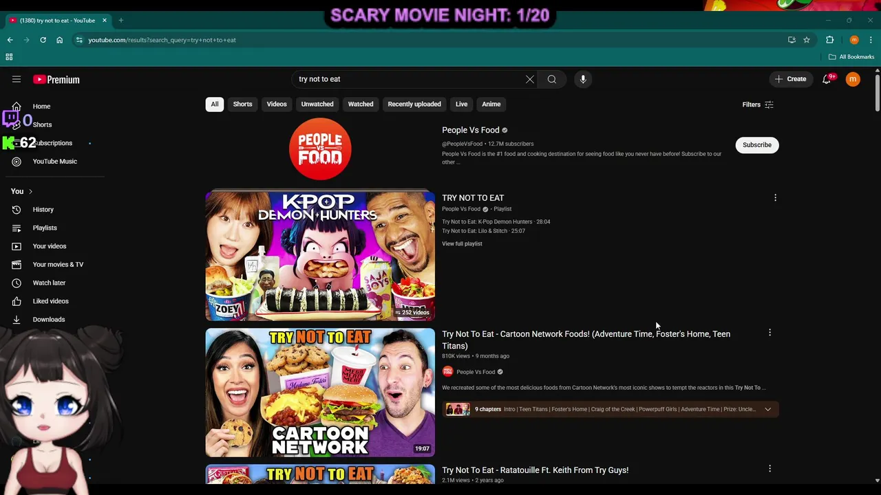Screen dimensions: 881x495
Task: Select the Videos filter chip
Action: pos(277,104)
